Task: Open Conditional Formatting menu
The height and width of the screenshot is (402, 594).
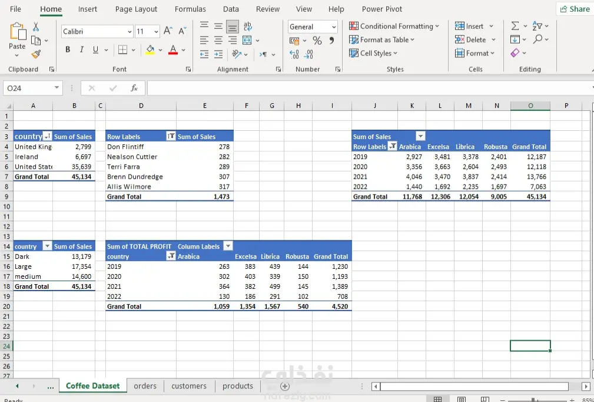Action: pyautogui.click(x=394, y=26)
